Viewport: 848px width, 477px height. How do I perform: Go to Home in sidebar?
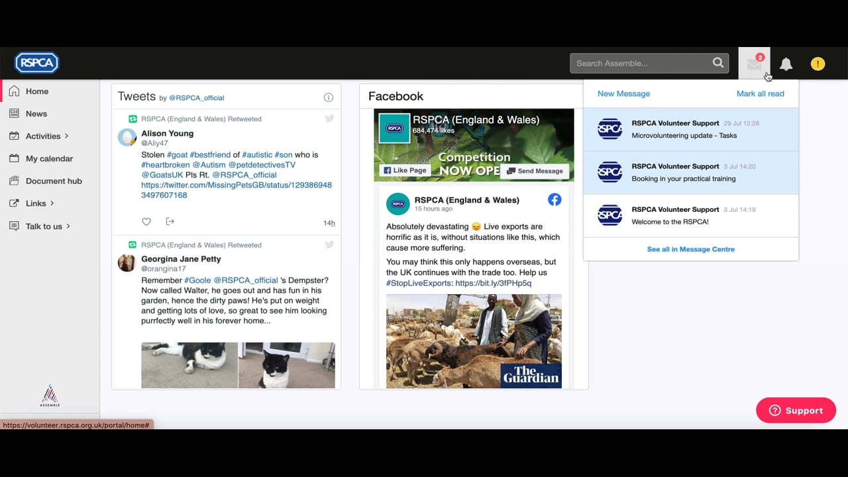37,91
